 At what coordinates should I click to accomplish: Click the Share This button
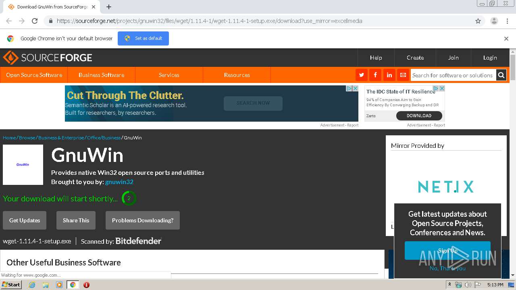[76, 220]
